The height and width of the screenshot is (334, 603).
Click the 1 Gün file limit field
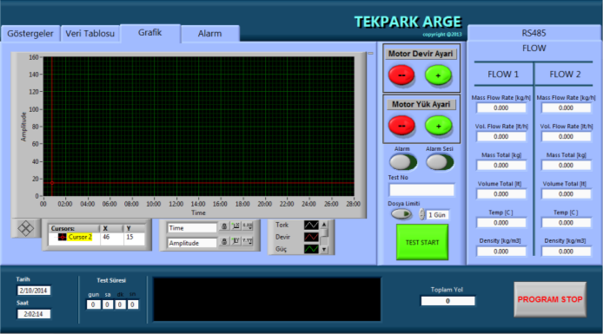[437, 215]
